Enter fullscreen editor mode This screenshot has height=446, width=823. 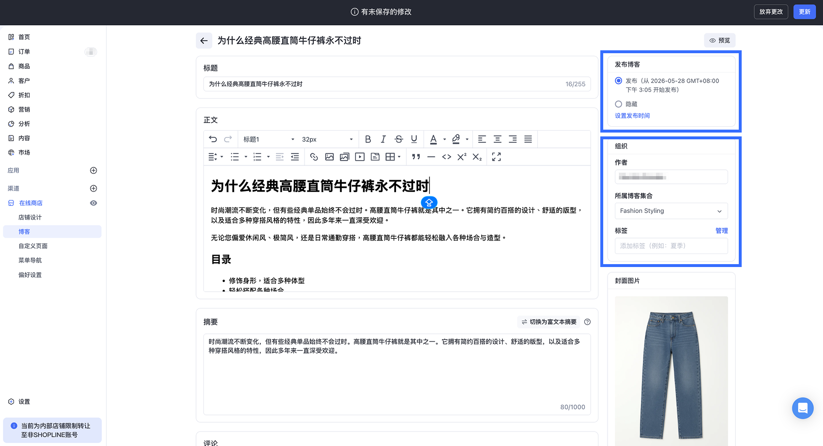tap(497, 157)
